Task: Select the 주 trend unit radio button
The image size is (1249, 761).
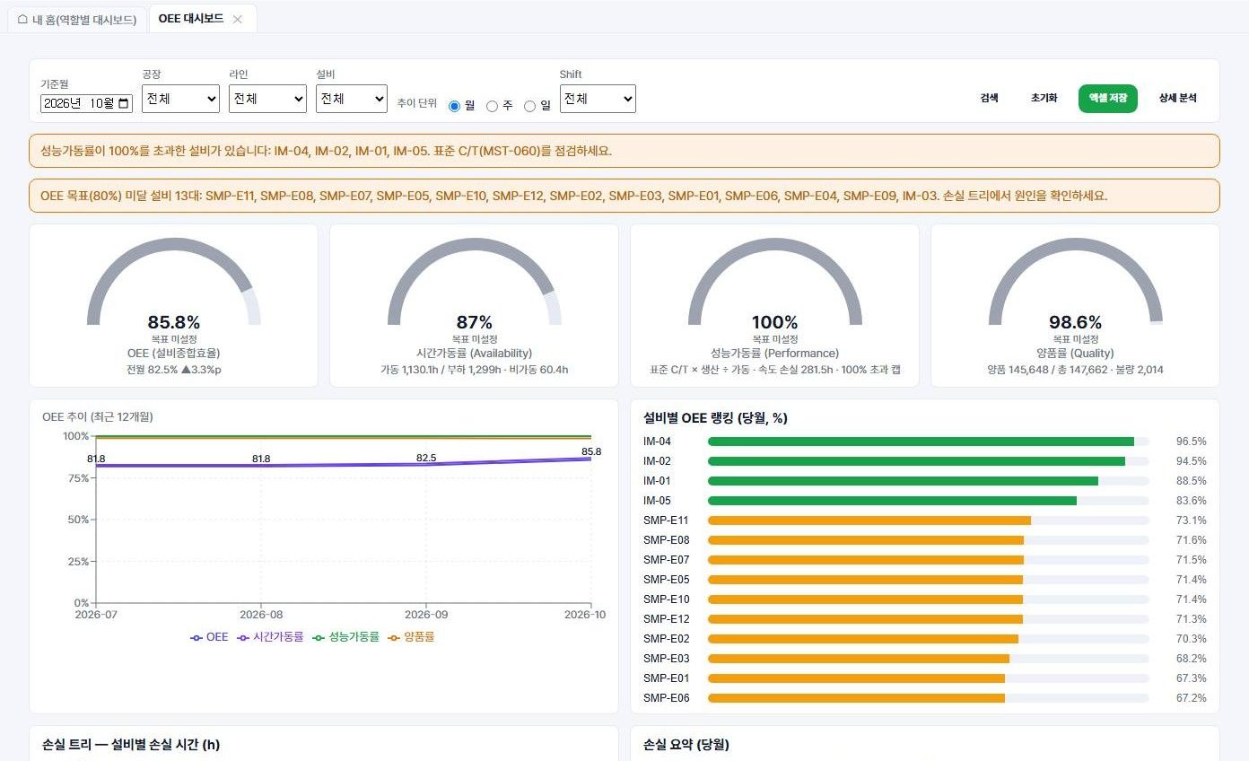Action: [x=492, y=106]
